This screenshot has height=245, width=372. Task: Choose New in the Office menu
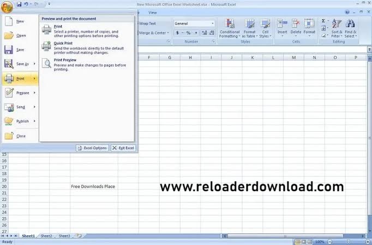coord(20,21)
